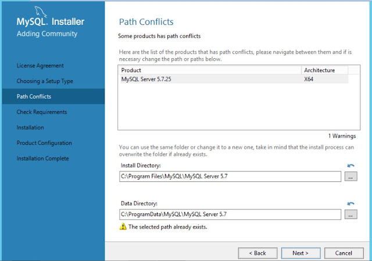Select Product Configuration step in sidebar

click(44, 143)
